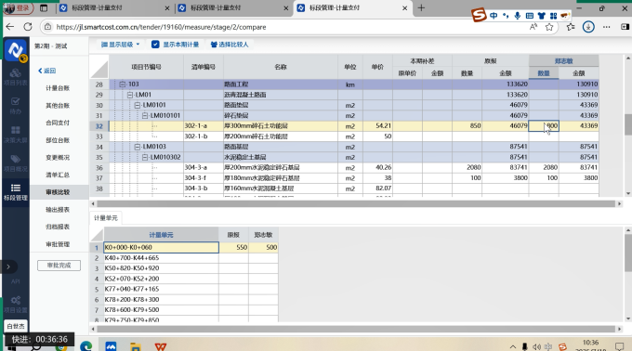Viewport: 632px width, 351px height.
Task: Expand the collapsed sidebar arrow
Action: 8,266
